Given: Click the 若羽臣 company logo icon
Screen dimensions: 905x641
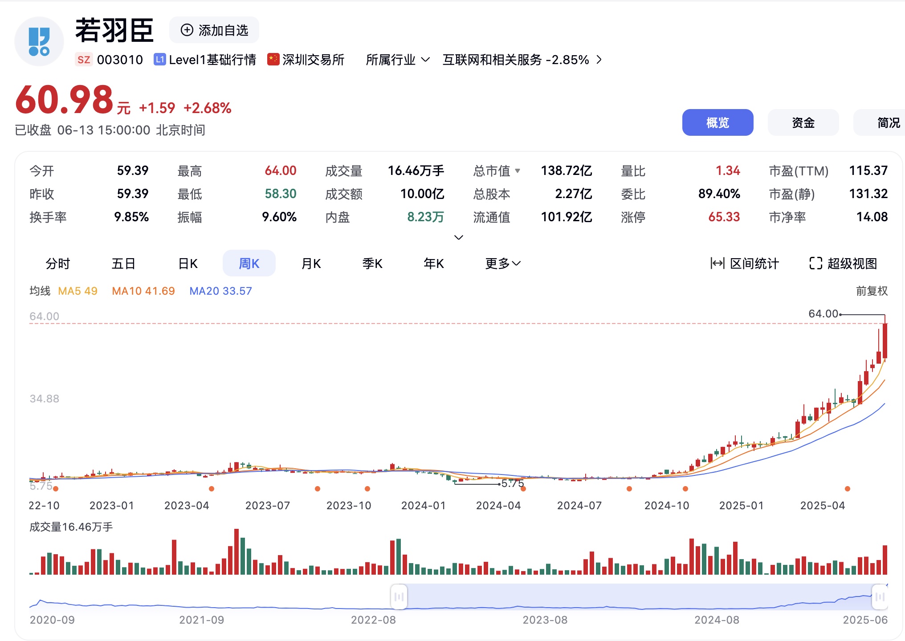Looking at the screenshot, I should [39, 42].
